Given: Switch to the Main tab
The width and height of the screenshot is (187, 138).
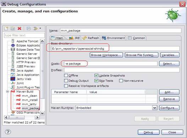Looking at the screenshot, I should click(x=57, y=38).
